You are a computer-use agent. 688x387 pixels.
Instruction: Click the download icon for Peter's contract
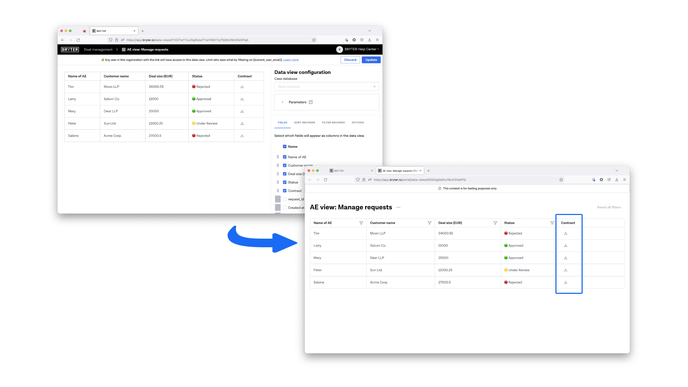[565, 270]
